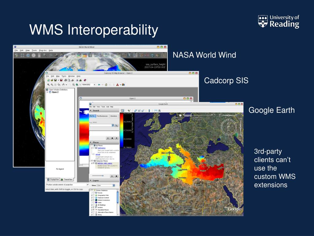Click the magnifier icon in NASA World Wind toolbar

click(45, 55)
